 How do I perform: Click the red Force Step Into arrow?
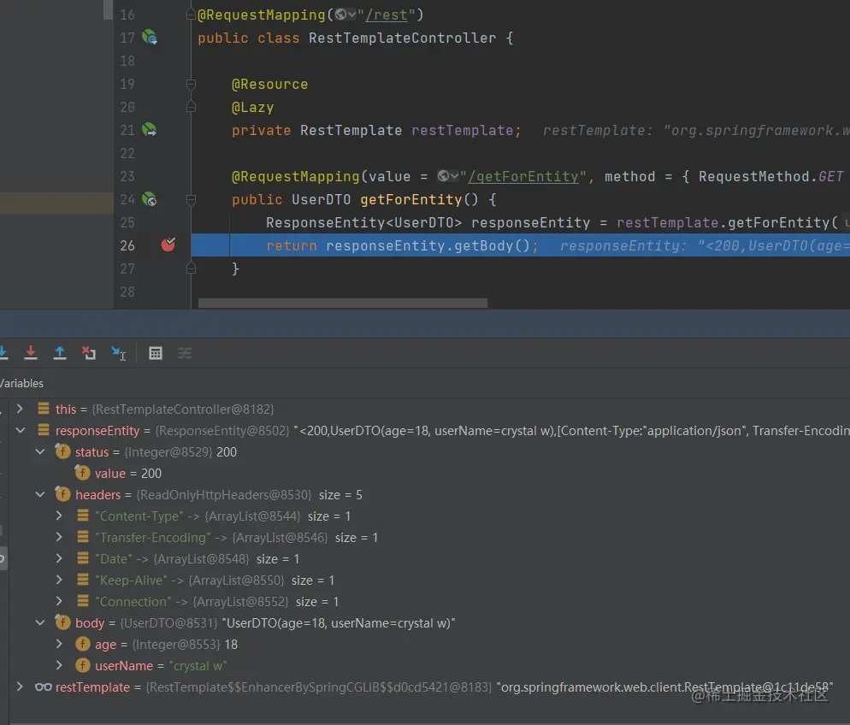point(31,352)
